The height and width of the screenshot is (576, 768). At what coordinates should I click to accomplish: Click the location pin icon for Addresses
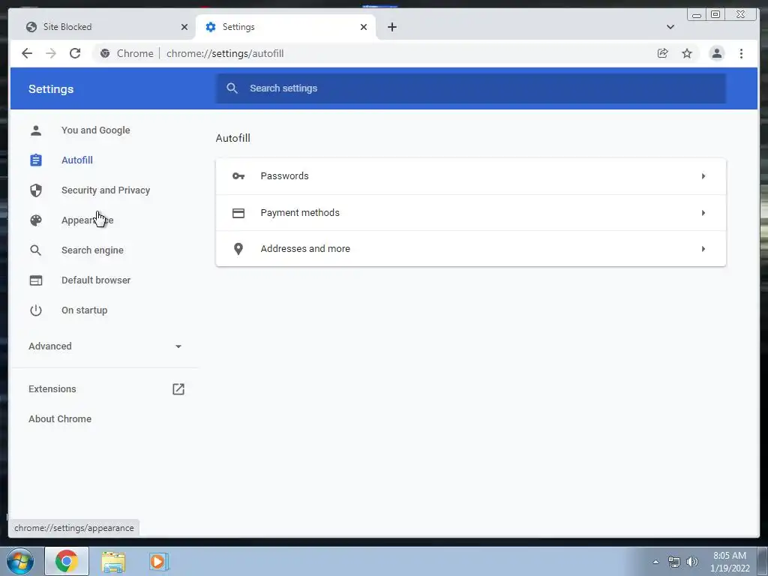click(x=238, y=249)
